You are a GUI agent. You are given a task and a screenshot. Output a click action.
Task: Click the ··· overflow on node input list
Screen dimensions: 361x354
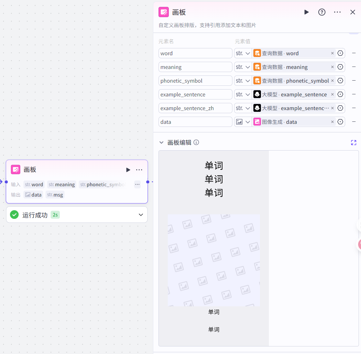[137, 184]
